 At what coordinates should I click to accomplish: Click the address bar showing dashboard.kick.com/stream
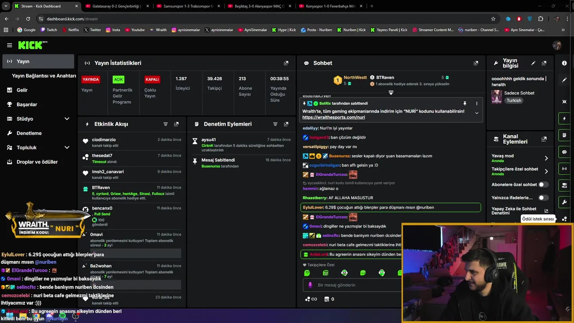265,19
